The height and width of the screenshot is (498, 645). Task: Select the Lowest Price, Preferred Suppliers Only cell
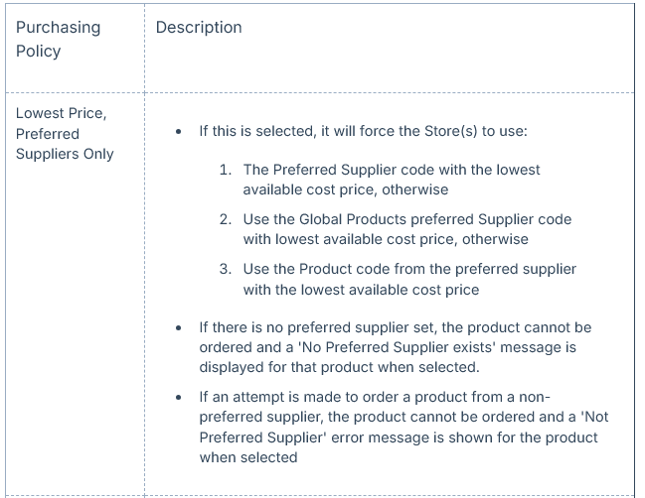[65, 133]
